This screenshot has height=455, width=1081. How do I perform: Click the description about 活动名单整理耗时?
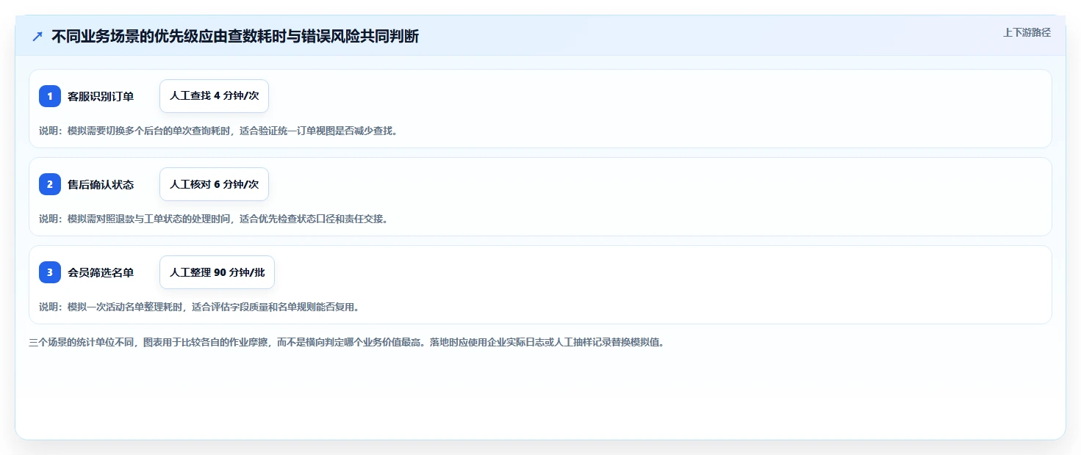coord(199,307)
